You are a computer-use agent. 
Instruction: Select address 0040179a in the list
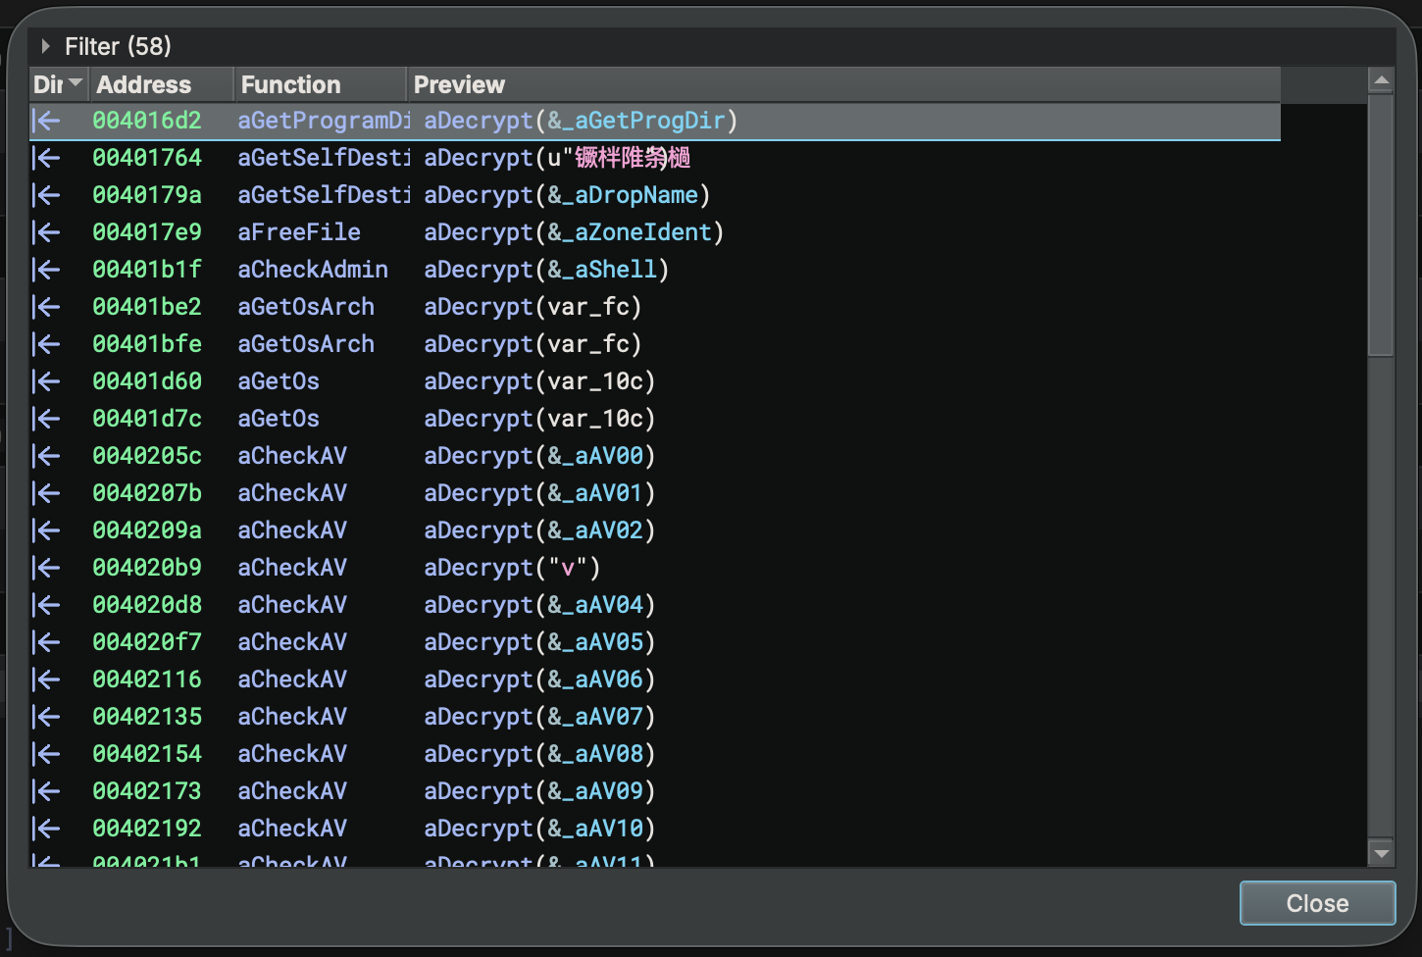[147, 195]
